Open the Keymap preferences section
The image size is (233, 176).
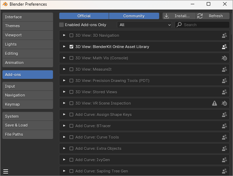[28, 104]
